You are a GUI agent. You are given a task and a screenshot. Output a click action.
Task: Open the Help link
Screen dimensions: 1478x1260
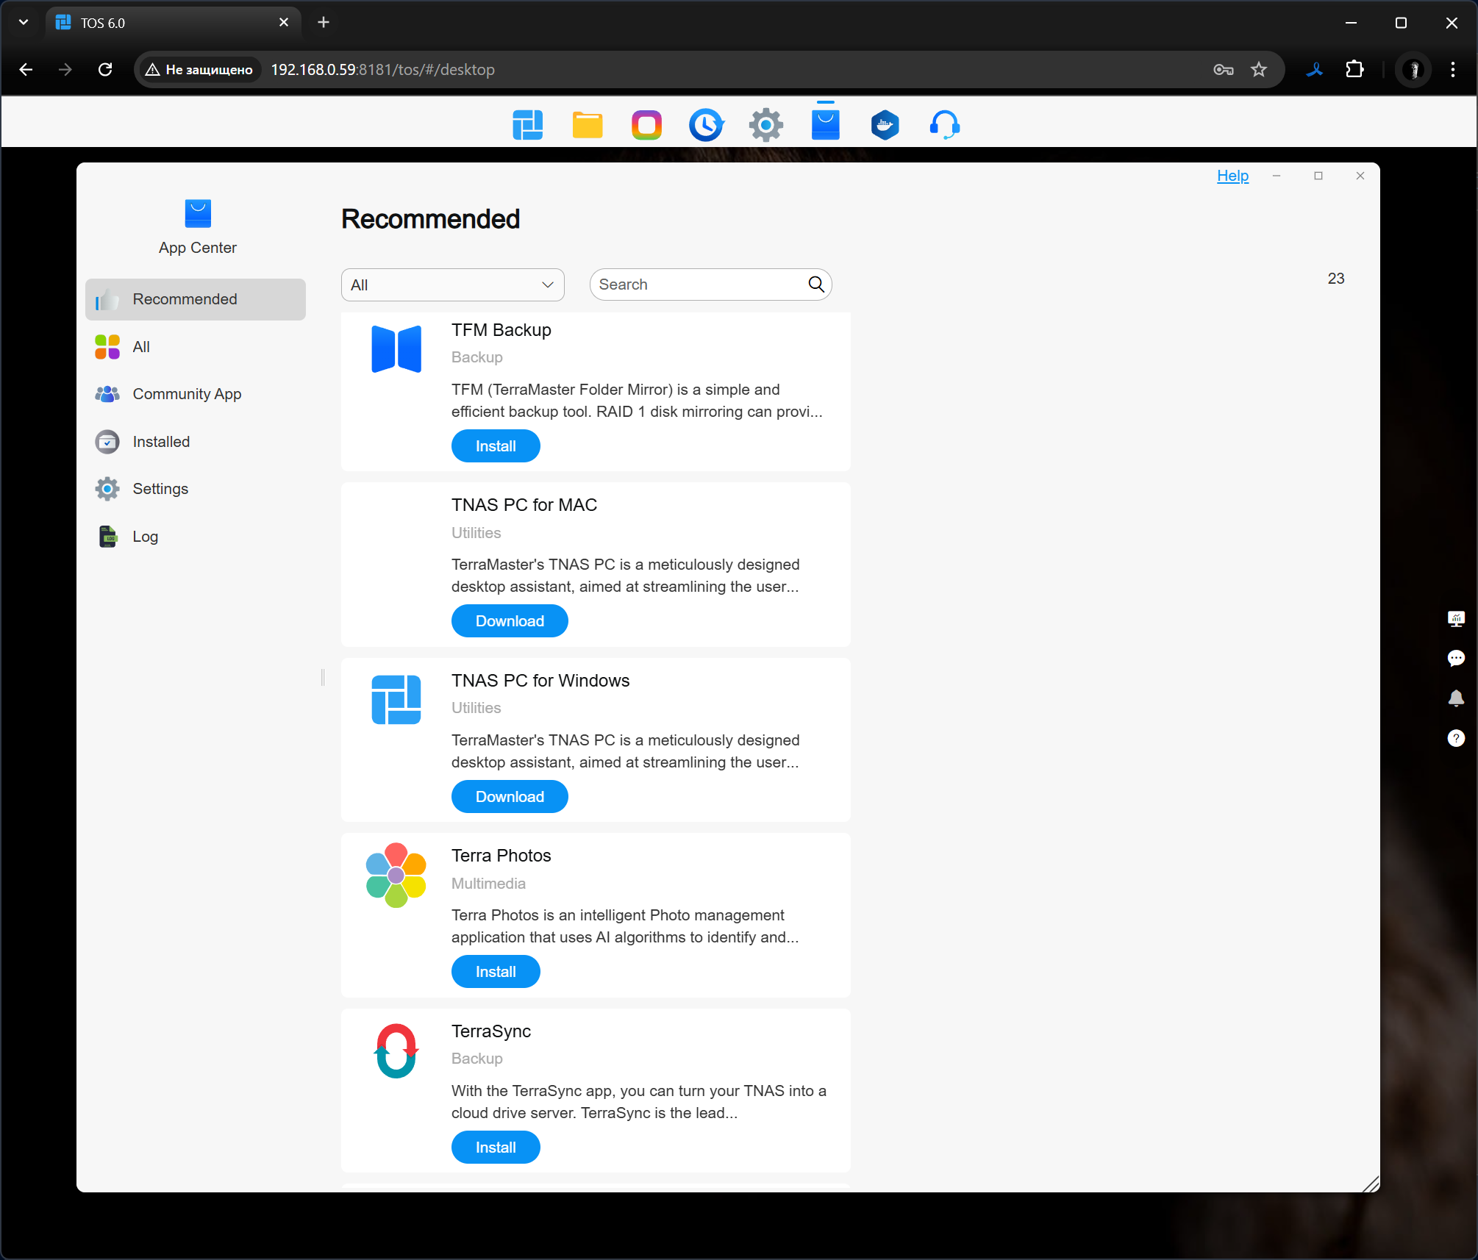coord(1232,176)
